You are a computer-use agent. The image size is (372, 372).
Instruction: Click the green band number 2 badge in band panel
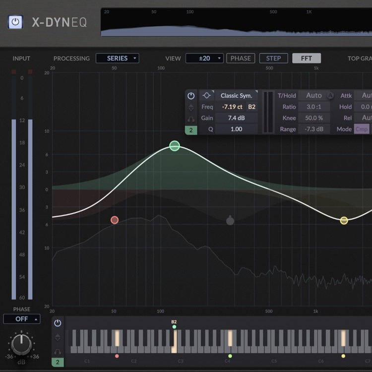pyautogui.click(x=191, y=130)
